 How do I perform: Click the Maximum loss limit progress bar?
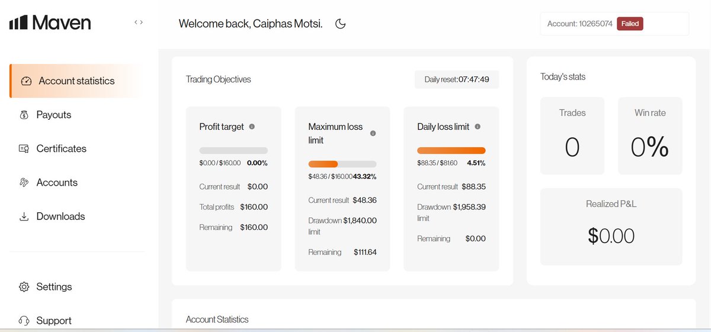[342, 164]
